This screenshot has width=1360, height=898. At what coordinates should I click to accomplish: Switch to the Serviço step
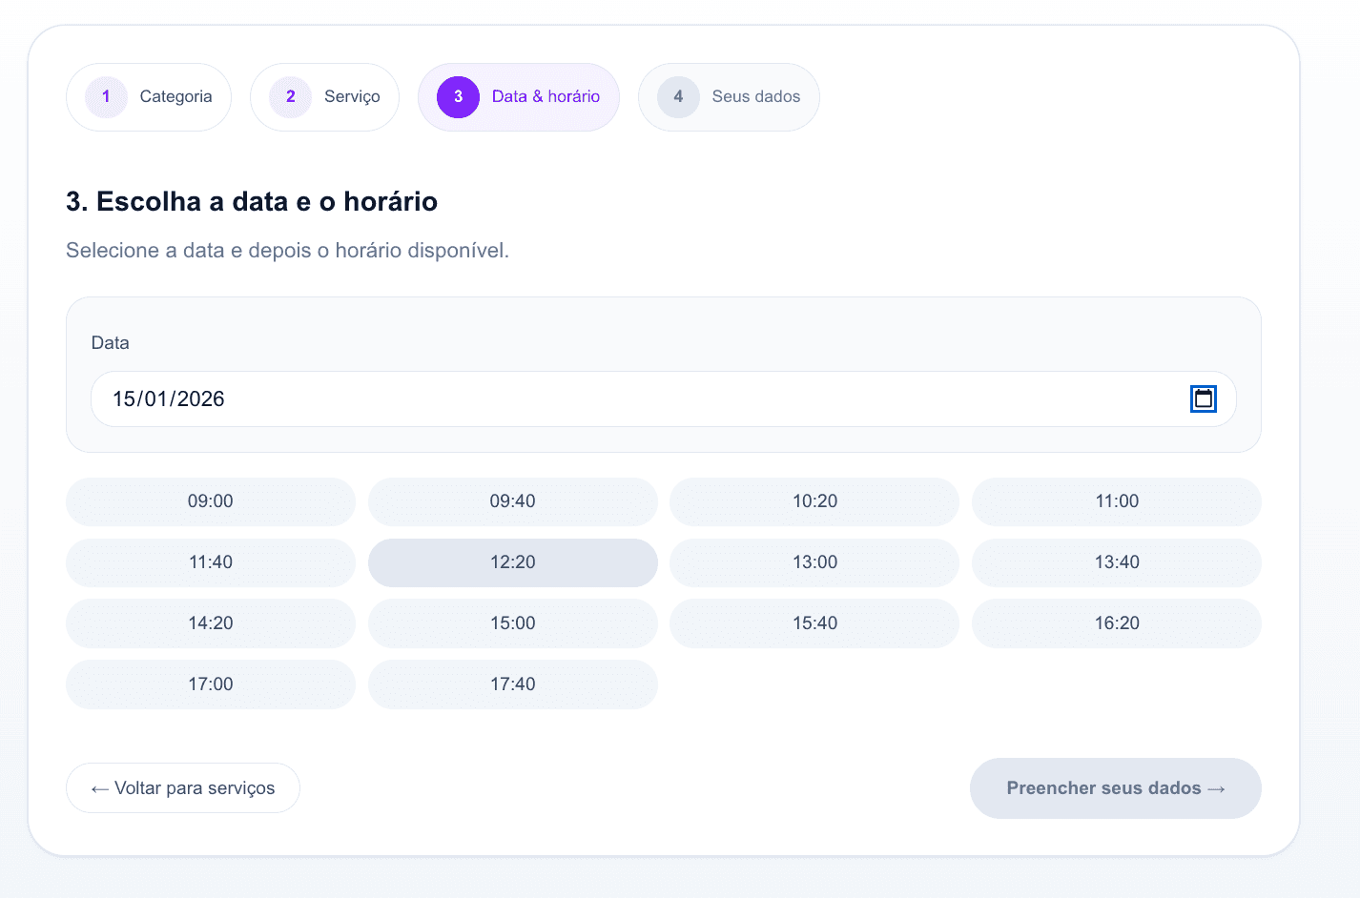point(324,96)
